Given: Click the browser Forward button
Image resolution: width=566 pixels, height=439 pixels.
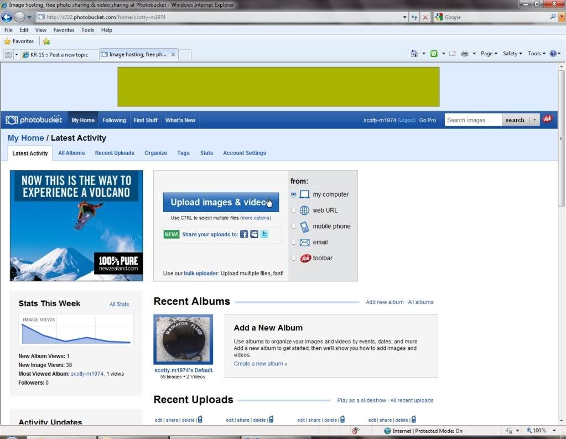Looking at the screenshot, I should coord(19,17).
